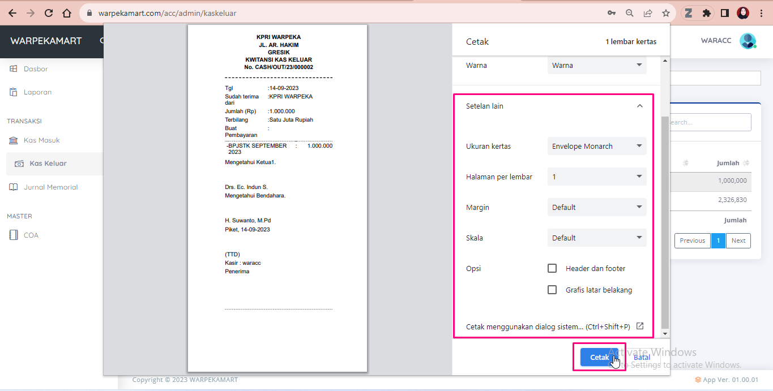Open Chrome three-dot menu
This screenshot has width=773, height=391.
tap(761, 13)
